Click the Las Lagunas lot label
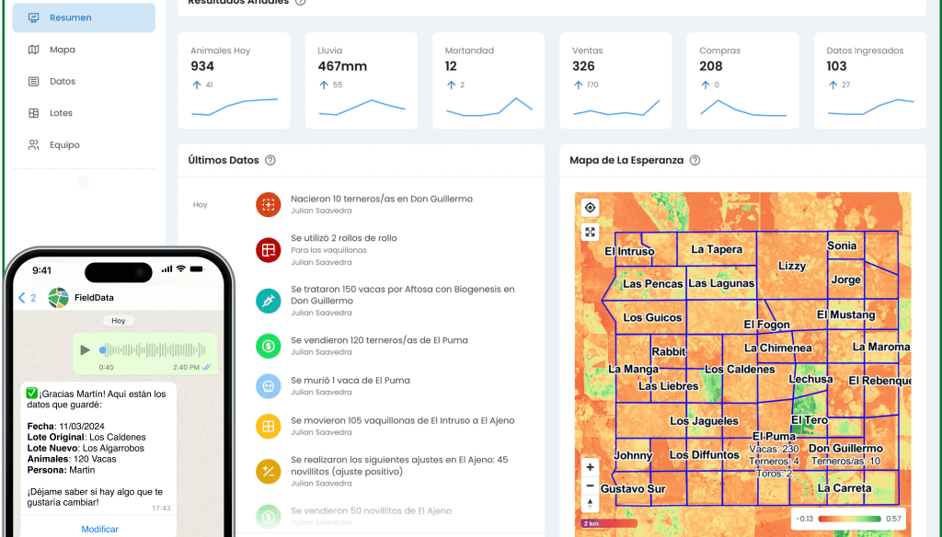The image size is (942, 537). point(721,283)
